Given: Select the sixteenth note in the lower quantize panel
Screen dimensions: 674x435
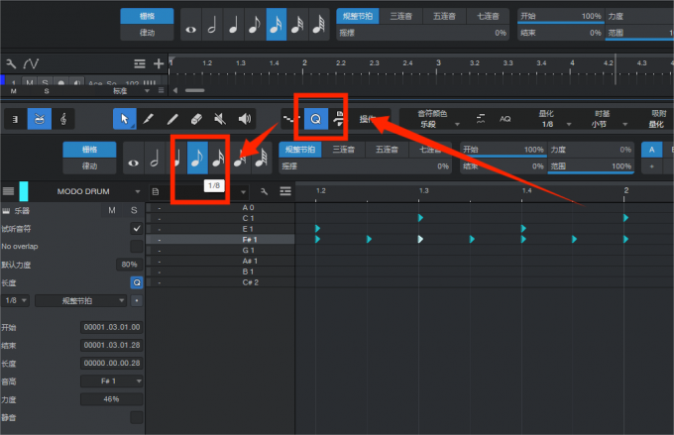Looking at the screenshot, I should (x=218, y=158).
